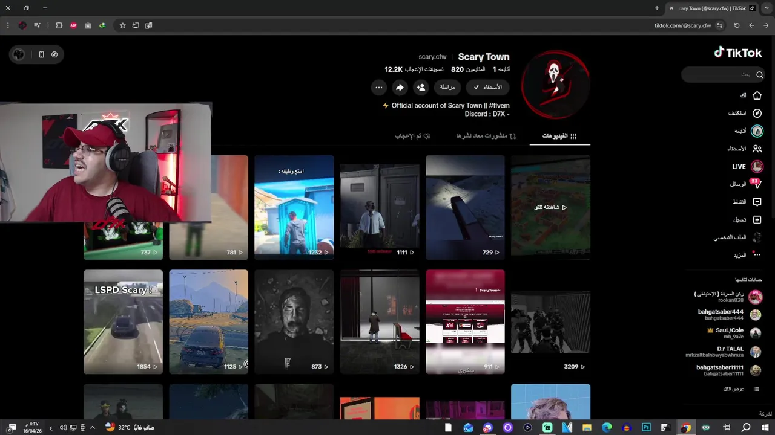The height and width of the screenshot is (435, 775).
Task: Open the Explore compass icon in sidebar
Action: click(x=757, y=113)
